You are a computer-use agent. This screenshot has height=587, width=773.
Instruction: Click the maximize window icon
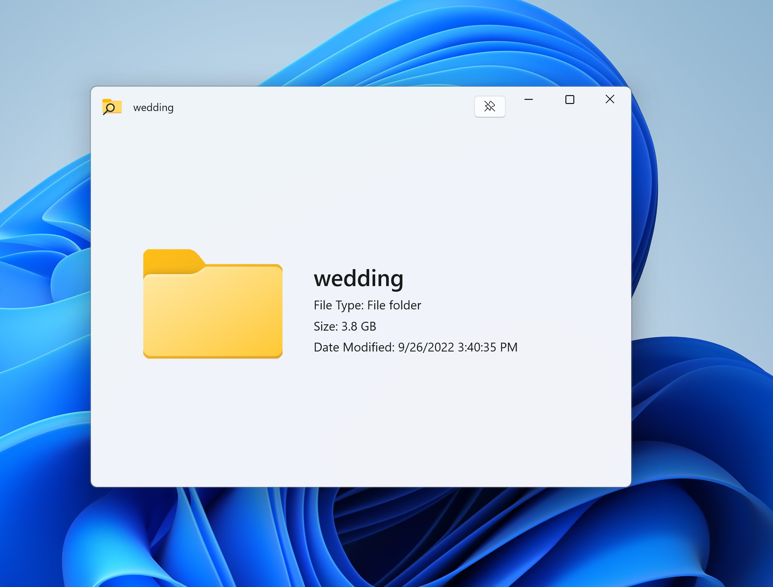tap(570, 100)
